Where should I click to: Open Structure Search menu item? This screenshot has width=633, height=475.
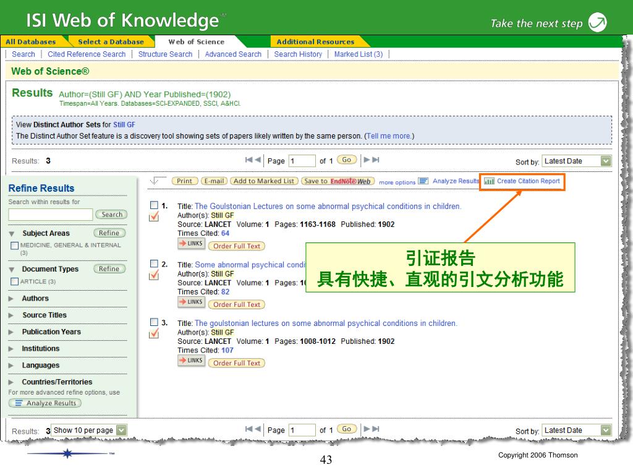(x=165, y=54)
